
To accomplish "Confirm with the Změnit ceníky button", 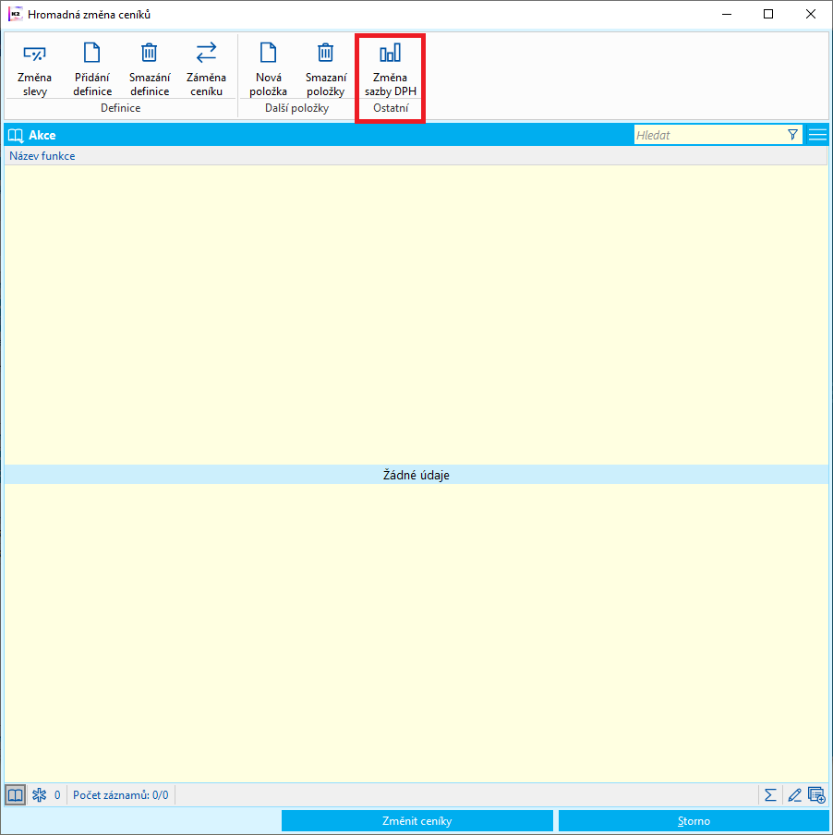I will click(x=416, y=820).
